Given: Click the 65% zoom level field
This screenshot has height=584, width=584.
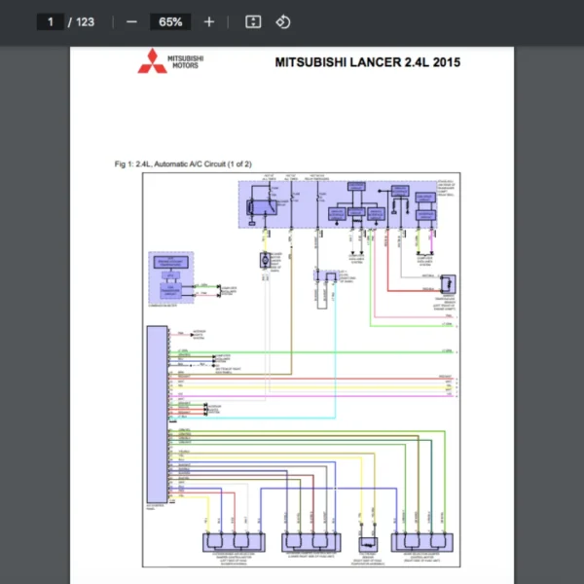Looking at the screenshot, I should pos(170,21).
